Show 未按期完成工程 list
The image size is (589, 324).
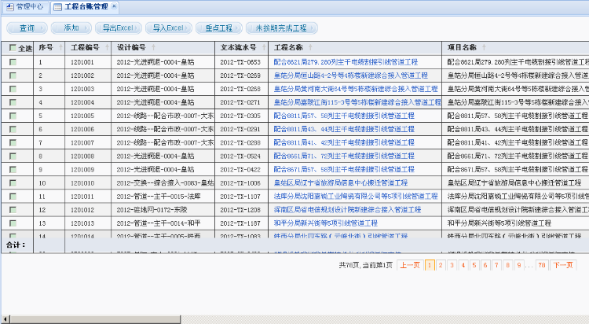[x=281, y=28]
